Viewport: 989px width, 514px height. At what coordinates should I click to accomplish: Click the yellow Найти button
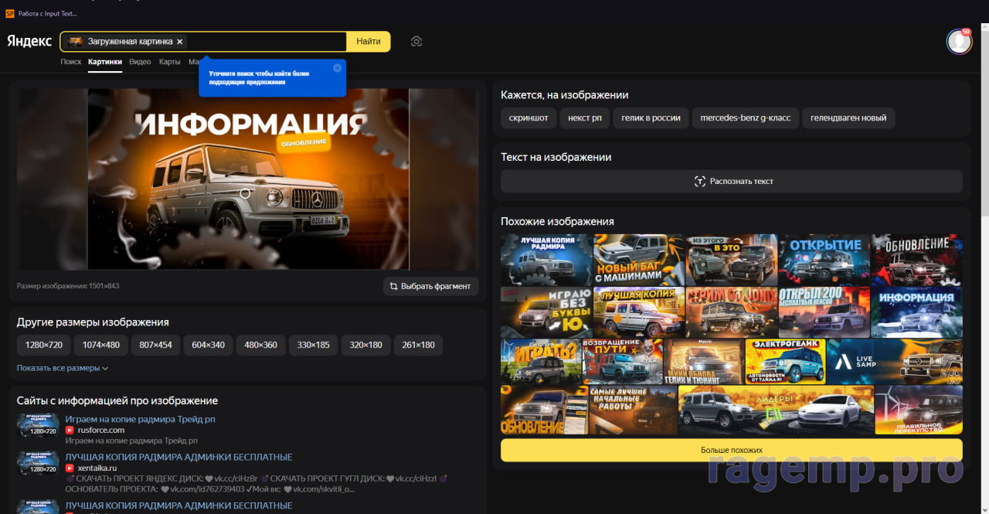point(369,42)
